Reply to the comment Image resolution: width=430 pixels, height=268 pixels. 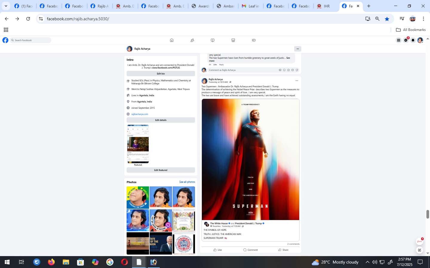pos(221,65)
